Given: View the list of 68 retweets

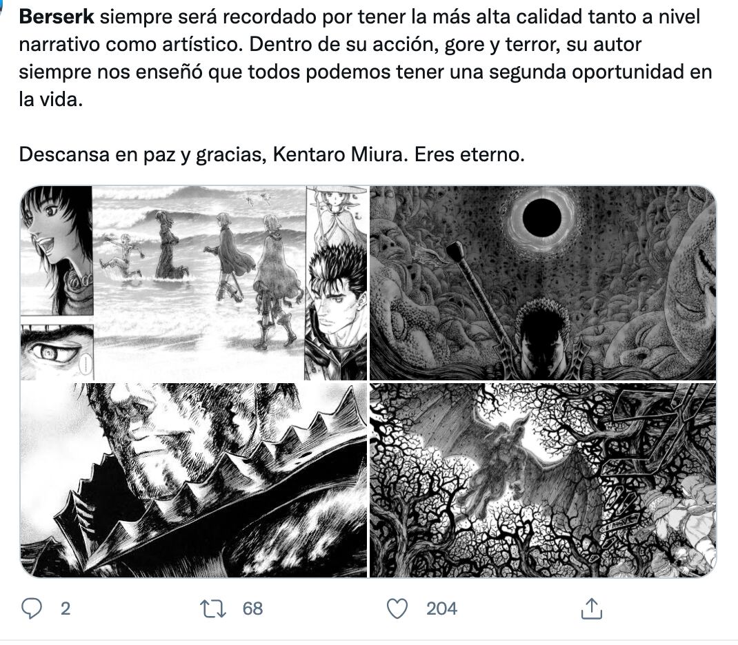Looking at the screenshot, I should point(251,609).
